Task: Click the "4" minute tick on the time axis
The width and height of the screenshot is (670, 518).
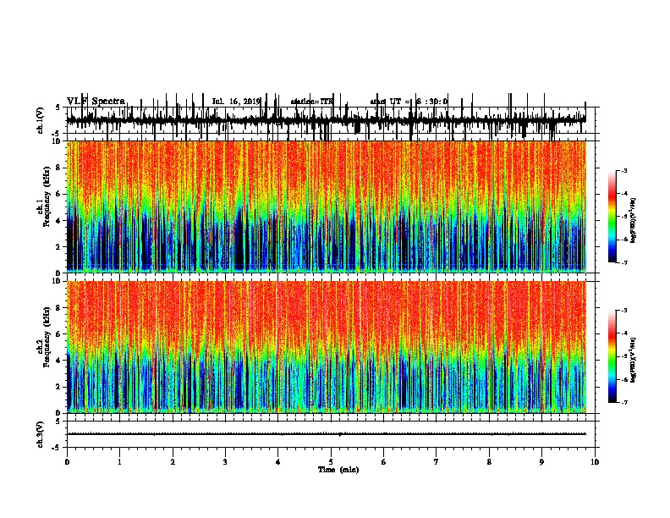Action: point(278,462)
